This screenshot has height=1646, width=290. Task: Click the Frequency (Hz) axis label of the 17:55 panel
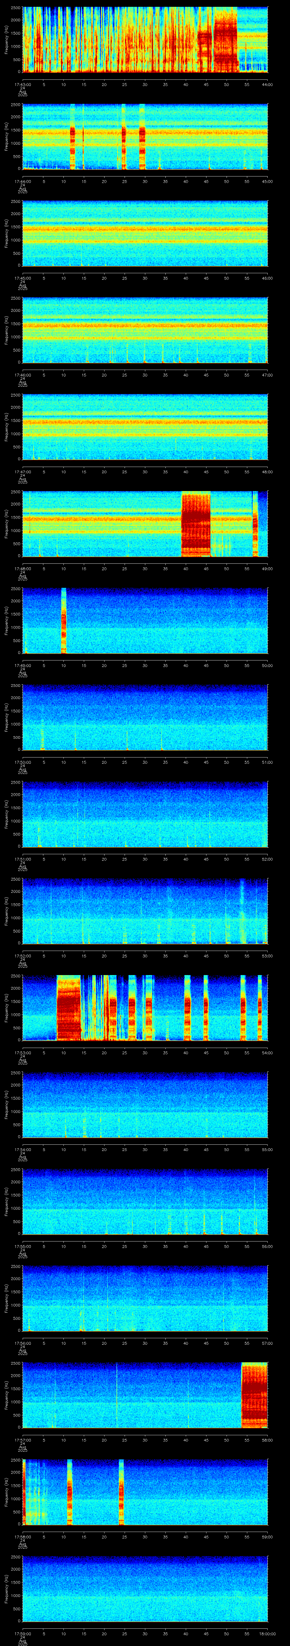click(x=7, y=1201)
